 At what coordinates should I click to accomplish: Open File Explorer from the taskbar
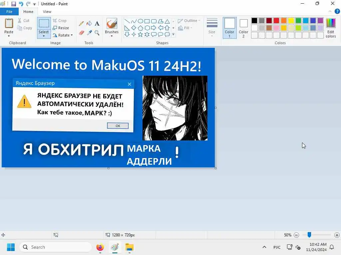point(130,247)
